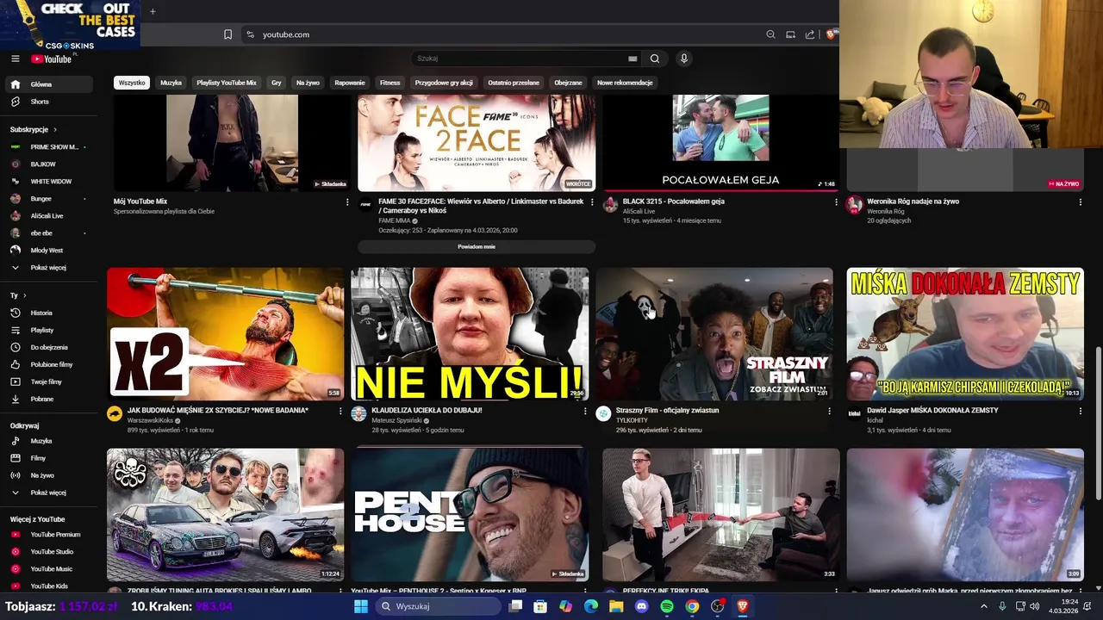Open Muzyka under Odkrywaj section
The image size is (1103, 620).
point(48,441)
